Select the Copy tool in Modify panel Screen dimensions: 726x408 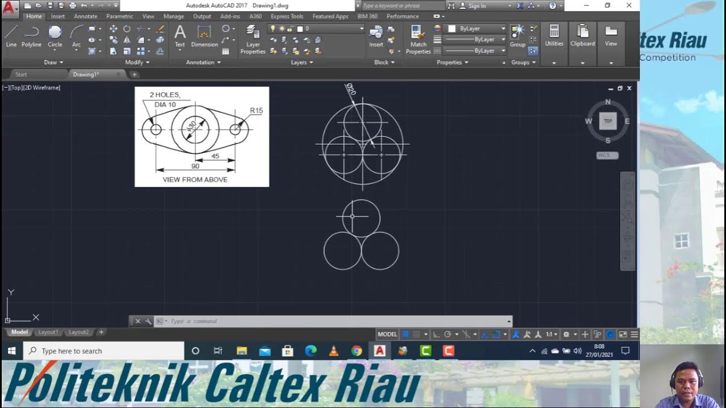click(113, 40)
